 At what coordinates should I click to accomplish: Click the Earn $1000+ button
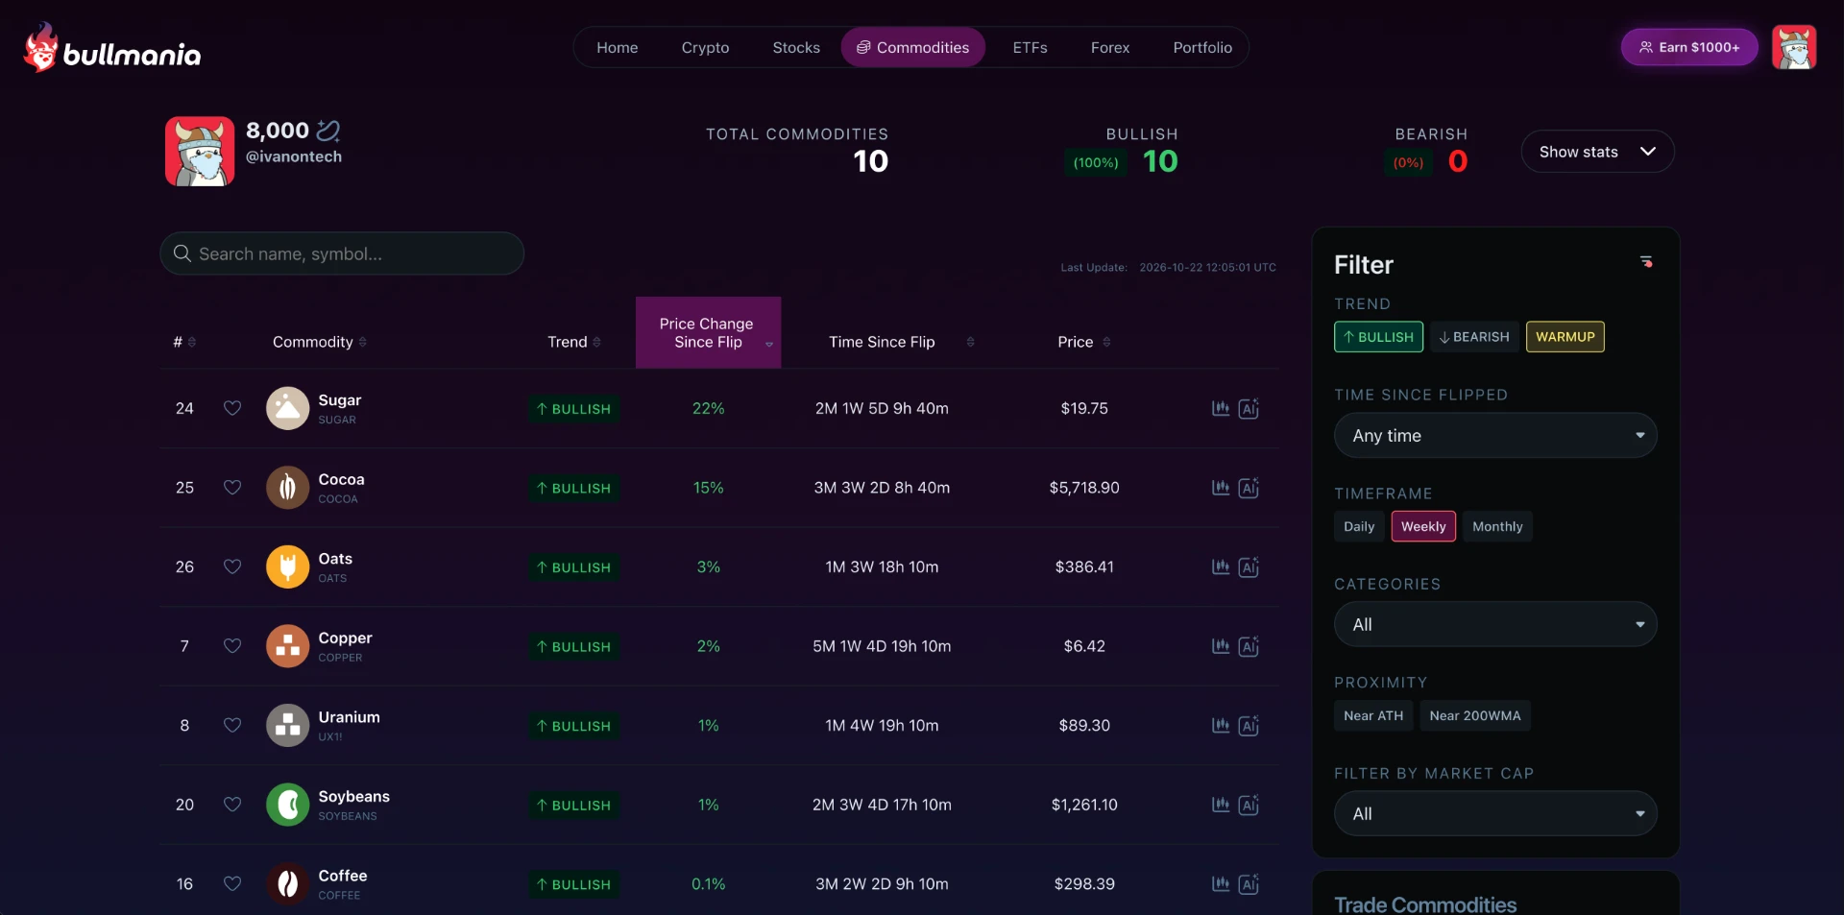coord(1689,47)
